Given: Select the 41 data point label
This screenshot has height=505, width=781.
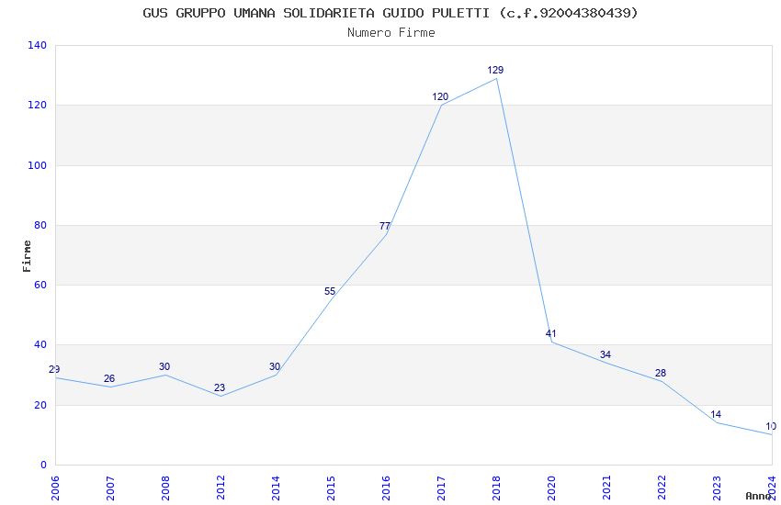Looking at the screenshot, I should pos(550,333).
